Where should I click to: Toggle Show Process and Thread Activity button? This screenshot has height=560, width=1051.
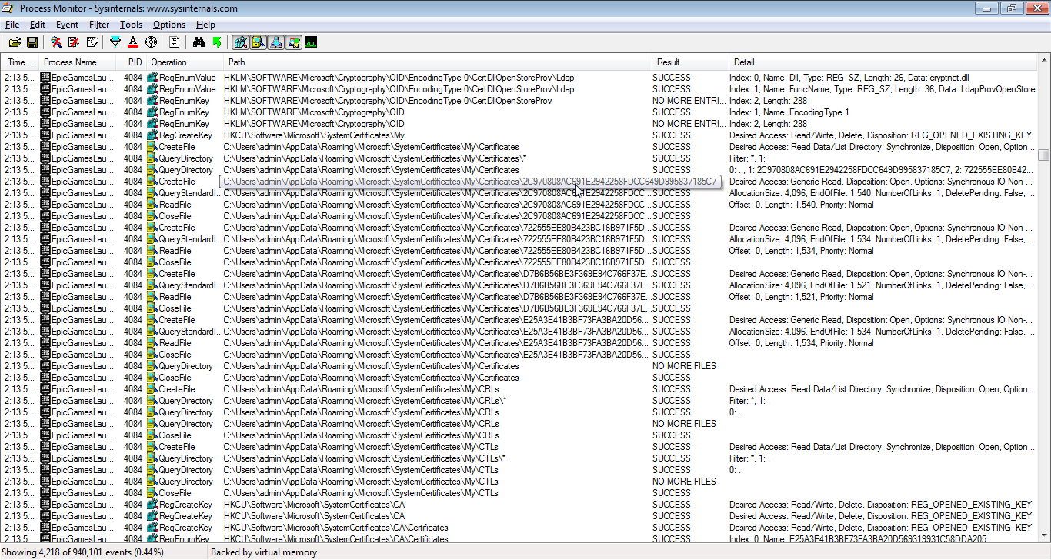[x=293, y=42]
